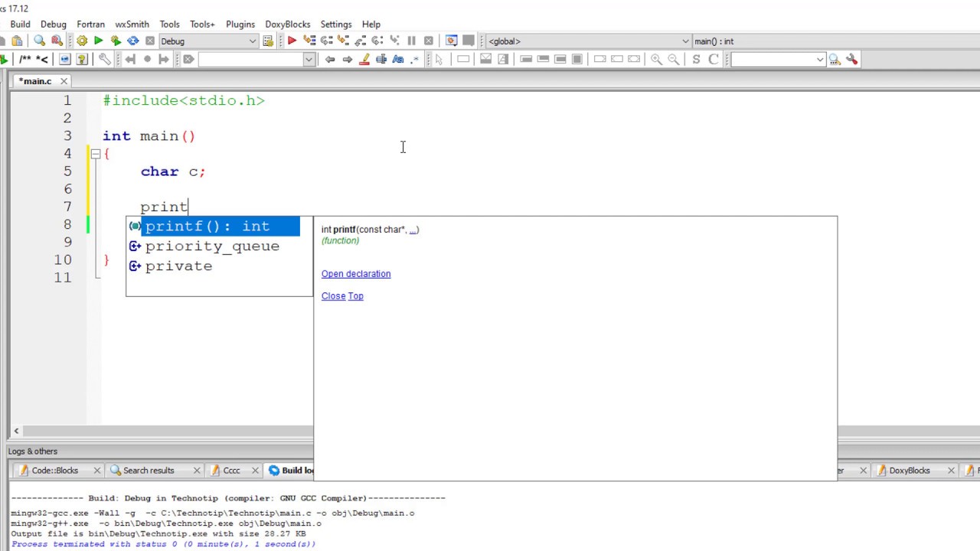Click the Zoom out magnifier icon
980x551 pixels.
[x=673, y=59]
